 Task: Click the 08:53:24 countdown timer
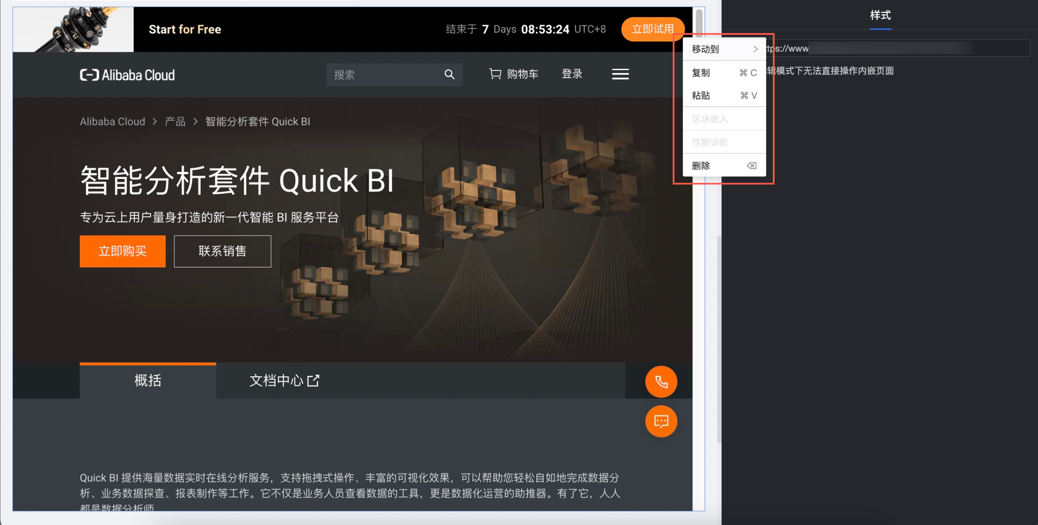pos(545,29)
